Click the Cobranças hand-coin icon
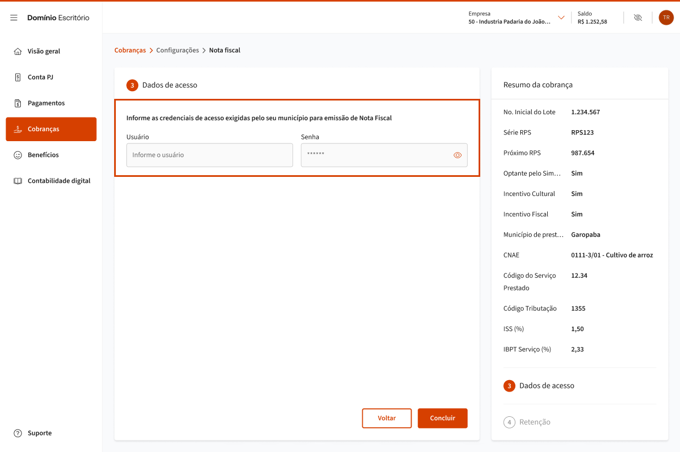The image size is (680, 452). [18, 129]
